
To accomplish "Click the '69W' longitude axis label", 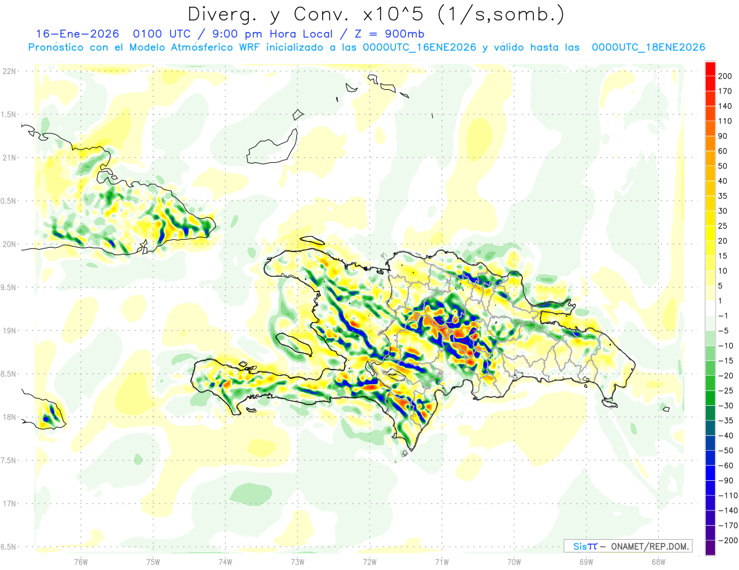I will [x=586, y=561].
